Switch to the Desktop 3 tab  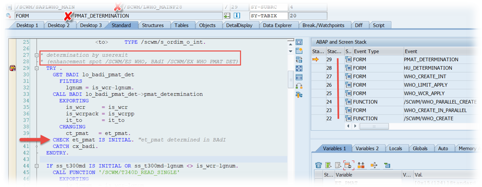[91, 26]
